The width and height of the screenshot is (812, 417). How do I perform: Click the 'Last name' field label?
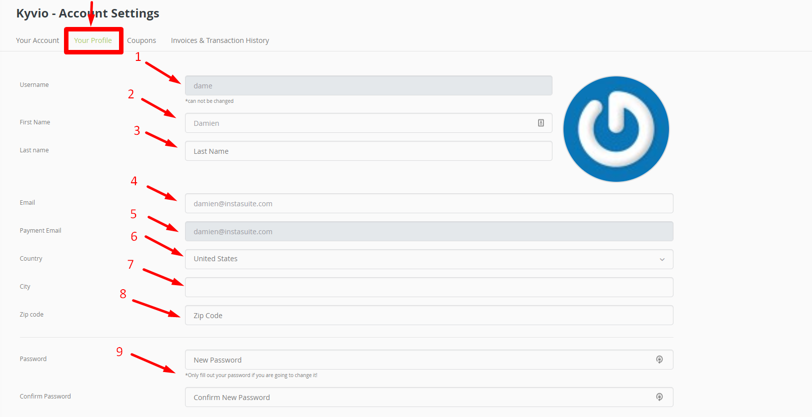coord(34,150)
